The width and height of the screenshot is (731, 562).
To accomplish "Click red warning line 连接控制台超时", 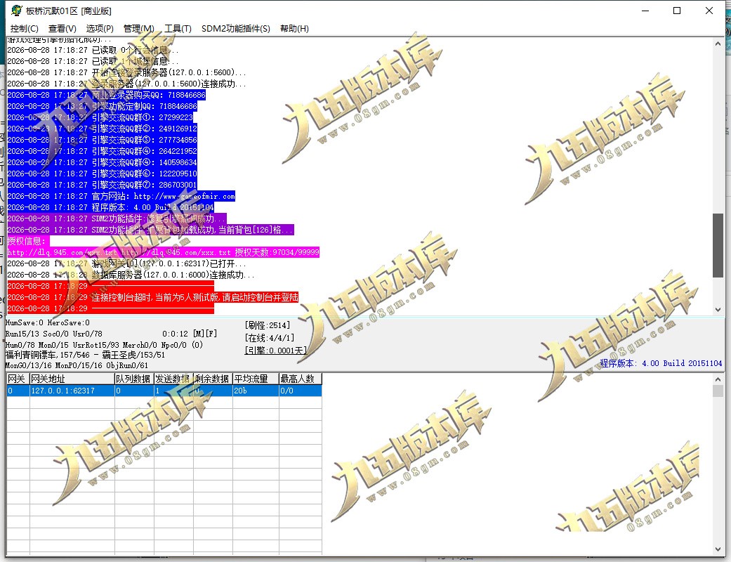I will click(x=153, y=297).
